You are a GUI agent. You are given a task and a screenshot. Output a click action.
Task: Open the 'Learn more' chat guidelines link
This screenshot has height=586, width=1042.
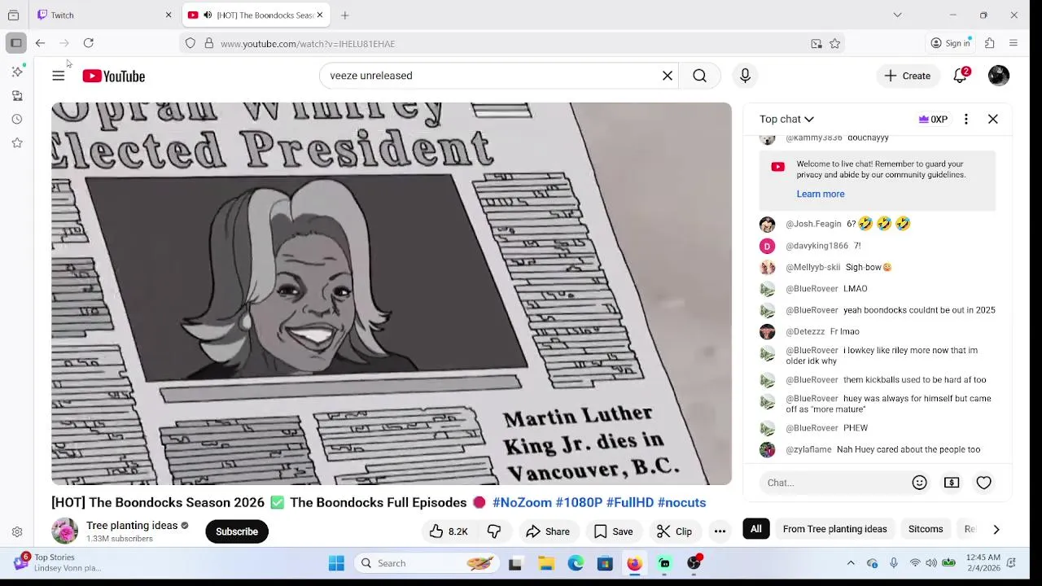(820, 194)
